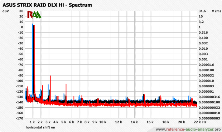
Task: Click the '30' dBV axis value
Action: (21, 11)
